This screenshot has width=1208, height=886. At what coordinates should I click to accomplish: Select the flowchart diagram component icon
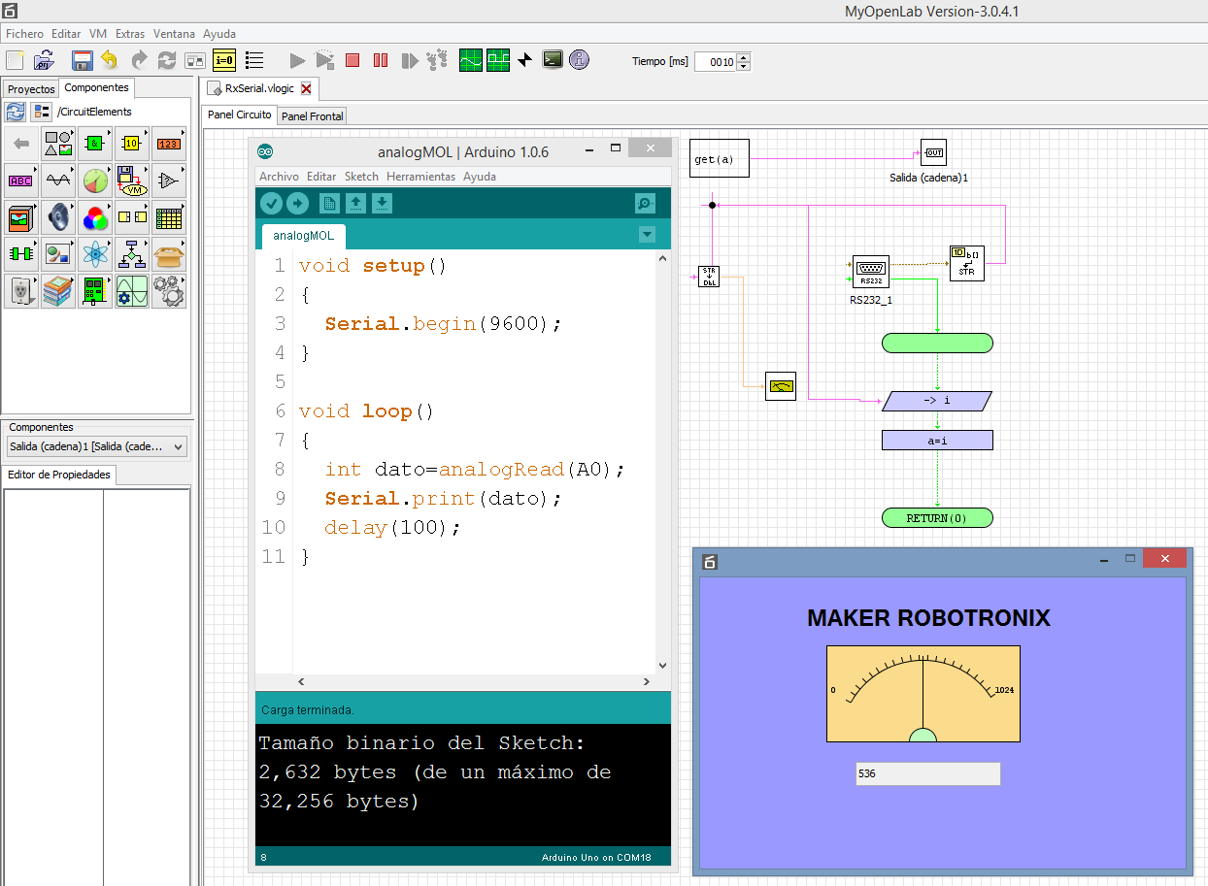131,253
